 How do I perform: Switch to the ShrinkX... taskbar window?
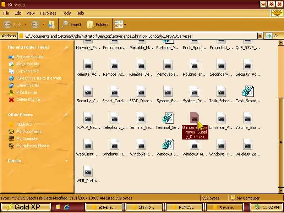[x=144, y=207]
